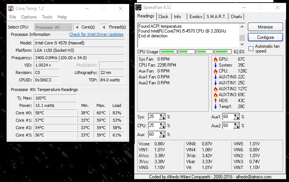Click the Lithography 22 nm field
Screen dimensions: 289x182
point(112,73)
